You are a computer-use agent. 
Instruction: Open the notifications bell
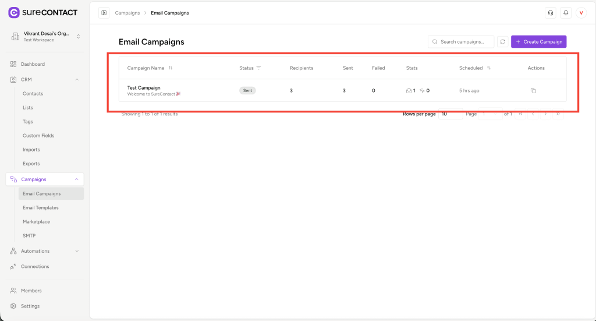pos(566,13)
